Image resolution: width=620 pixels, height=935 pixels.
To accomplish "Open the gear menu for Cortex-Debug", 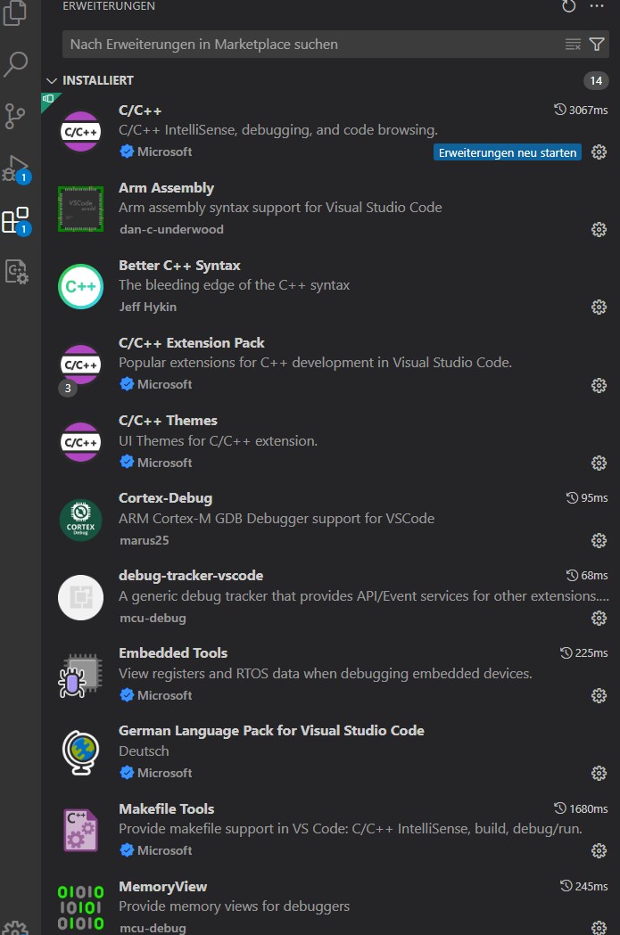I will 599,540.
